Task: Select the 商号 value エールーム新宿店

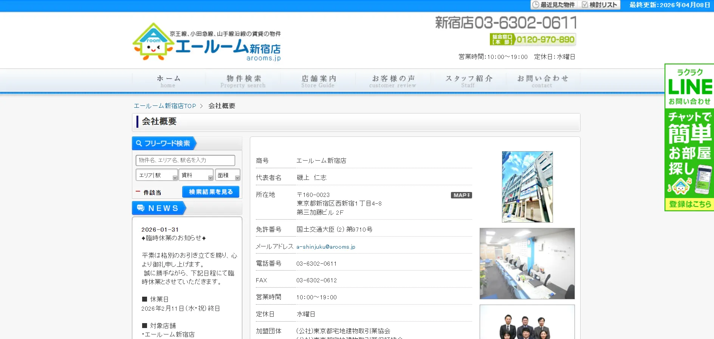Action: point(321,161)
